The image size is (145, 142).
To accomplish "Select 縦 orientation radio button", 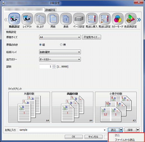I will point(40,45).
